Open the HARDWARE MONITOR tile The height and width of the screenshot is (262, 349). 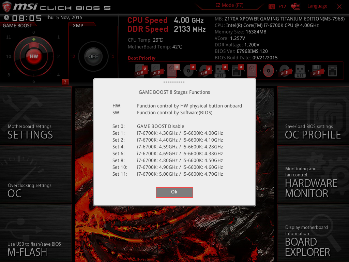313,174
